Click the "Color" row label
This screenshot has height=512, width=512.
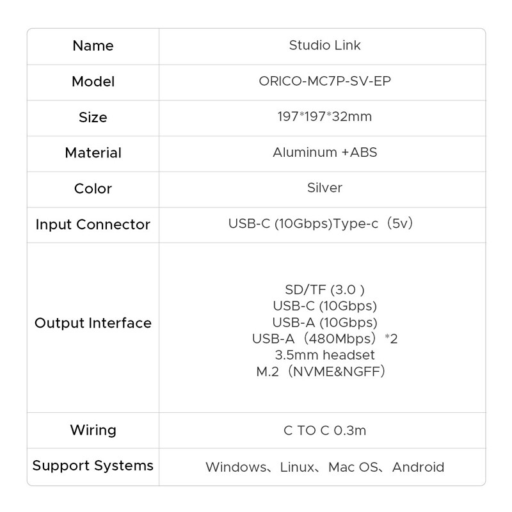pyautogui.click(x=93, y=189)
